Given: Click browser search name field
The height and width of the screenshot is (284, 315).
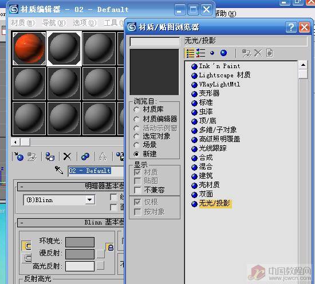Looking at the screenshot, I should pos(155,42).
